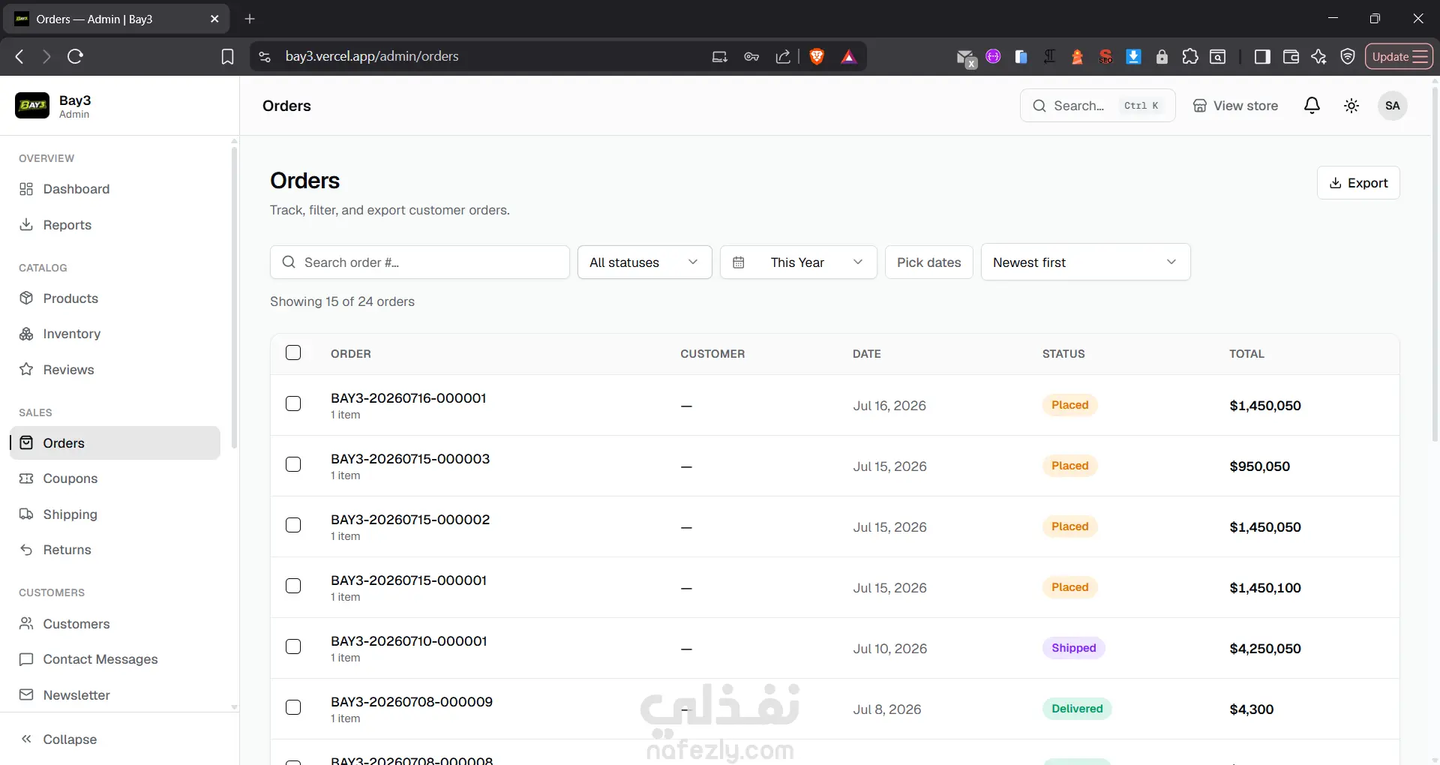This screenshot has height=765, width=1440.
Task: Click in Search order # field
Action: (x=419, y=262)
